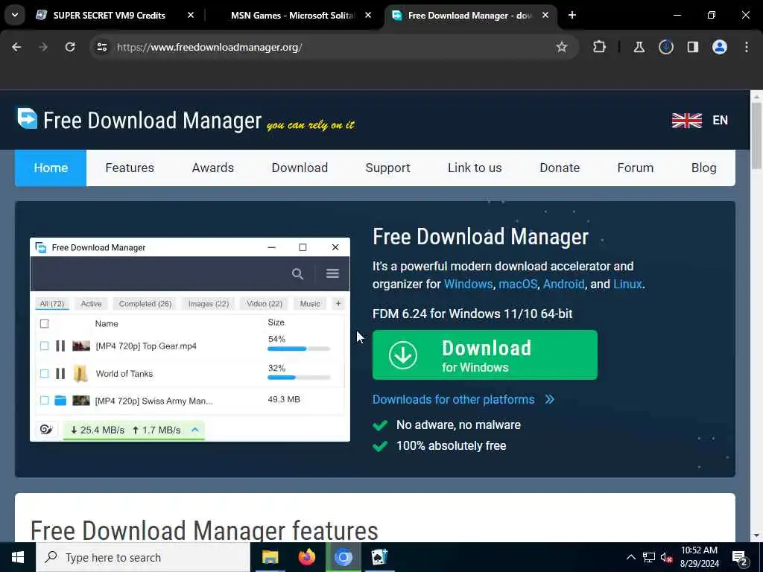Reload the current page
Viewport: 763px width, 572px height.
coord(70,47)
